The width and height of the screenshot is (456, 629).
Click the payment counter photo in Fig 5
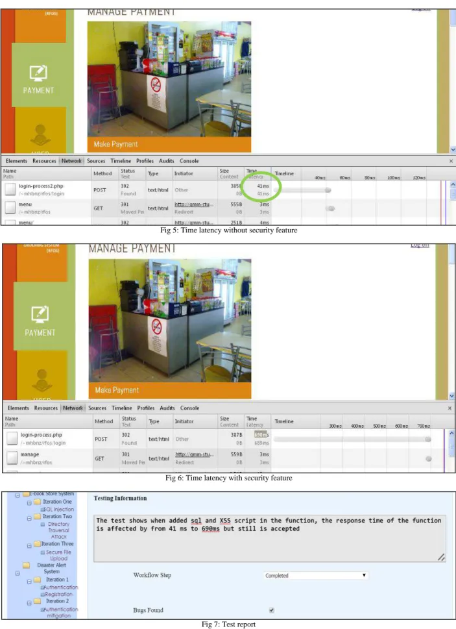[x=169, y=79]
